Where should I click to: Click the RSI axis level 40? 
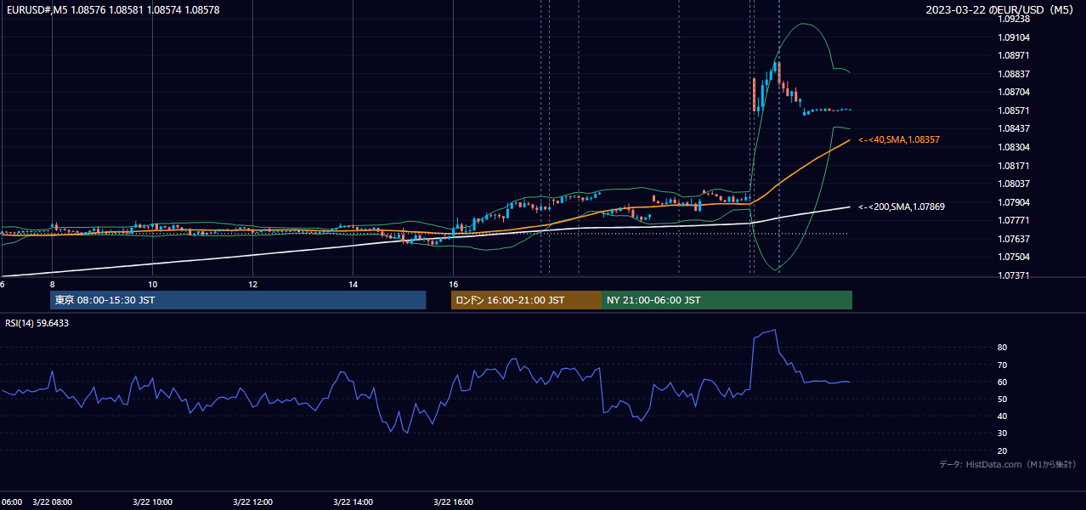1003,416
